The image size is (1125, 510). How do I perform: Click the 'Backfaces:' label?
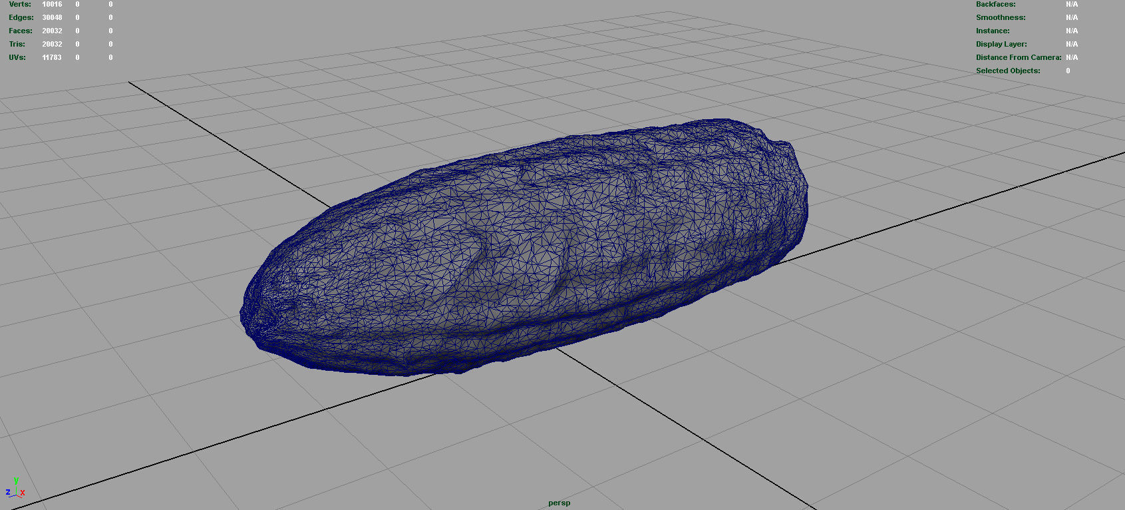[996, 4]
